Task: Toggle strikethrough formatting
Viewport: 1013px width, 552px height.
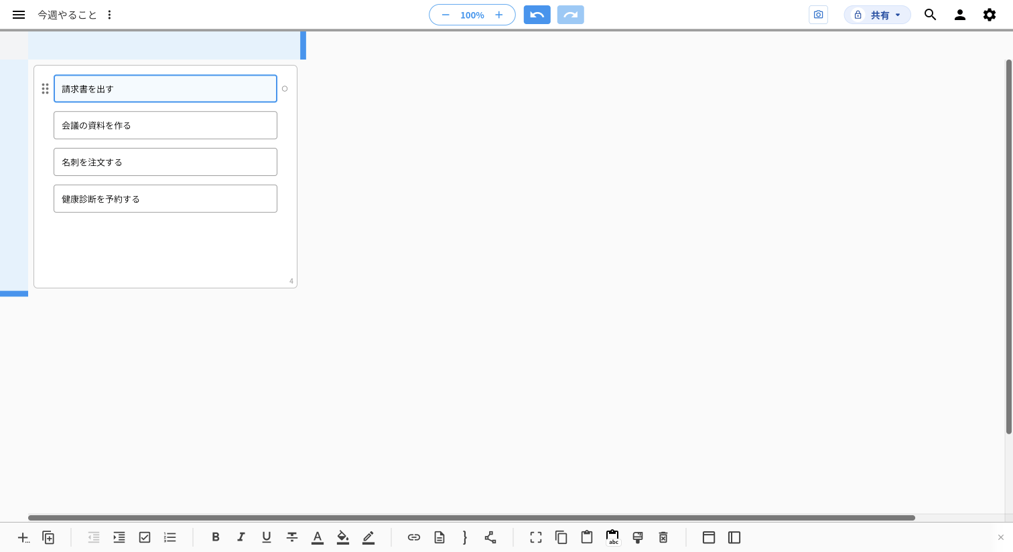Action: point(292,537)
